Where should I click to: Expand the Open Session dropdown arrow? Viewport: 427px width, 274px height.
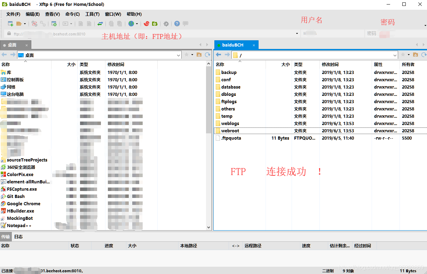click(x=25, y=24)
